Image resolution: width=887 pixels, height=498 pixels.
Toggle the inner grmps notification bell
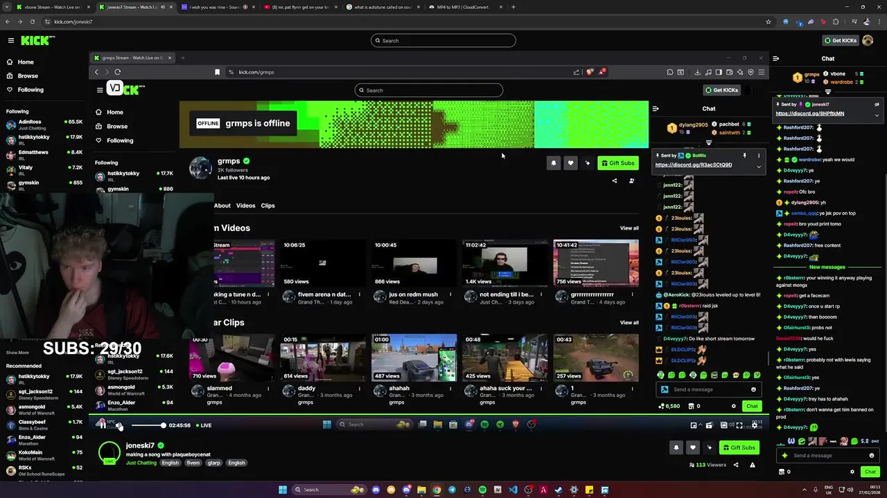[554, 163]
